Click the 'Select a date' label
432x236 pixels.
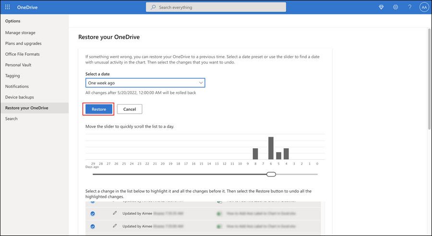tap(97, 74)
